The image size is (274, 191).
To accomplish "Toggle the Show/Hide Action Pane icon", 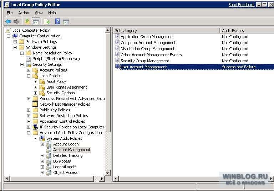I will pyautogui.click(x=66, y=22).
